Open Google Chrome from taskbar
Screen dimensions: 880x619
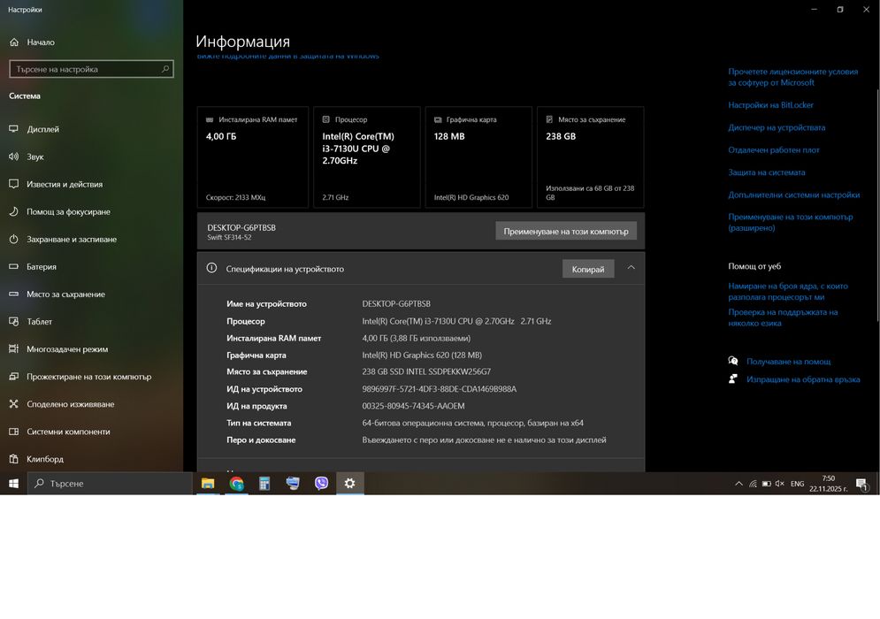(x=236, y=483)
